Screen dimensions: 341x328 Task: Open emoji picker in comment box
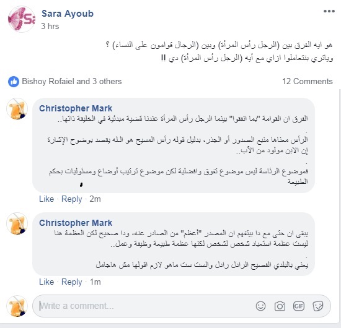coord(260,306)
